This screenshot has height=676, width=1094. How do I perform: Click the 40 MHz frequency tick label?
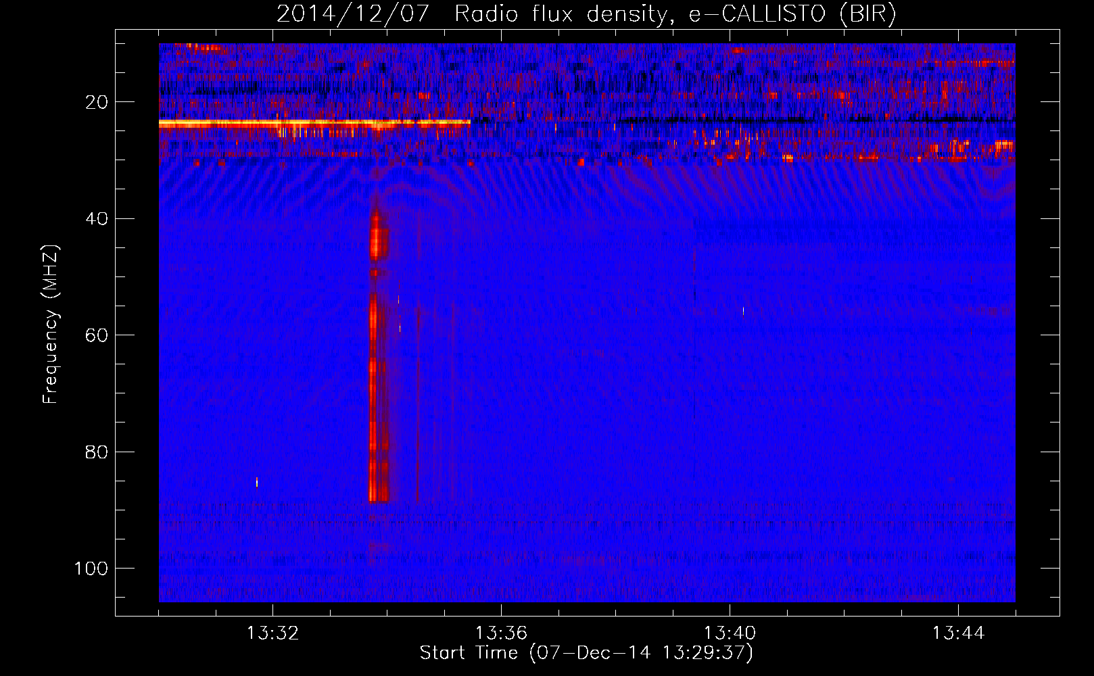(x=97, y=218)
